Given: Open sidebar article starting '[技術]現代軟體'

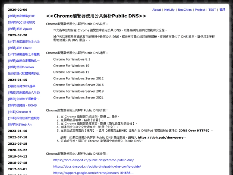Looking at the screenshot, I should tap(24, 73).
